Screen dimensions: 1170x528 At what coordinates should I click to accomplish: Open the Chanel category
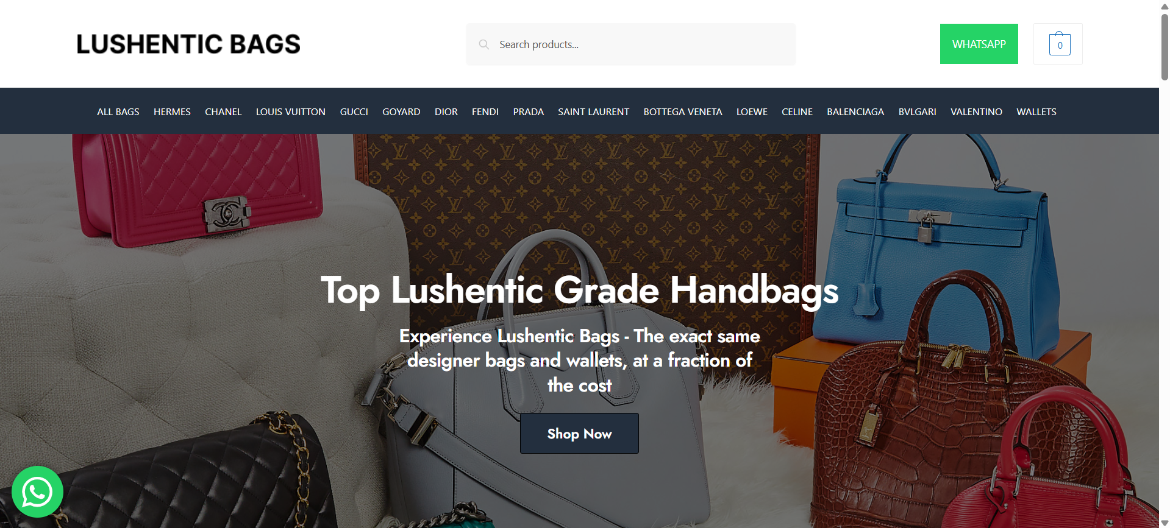[x=223, y=111]
